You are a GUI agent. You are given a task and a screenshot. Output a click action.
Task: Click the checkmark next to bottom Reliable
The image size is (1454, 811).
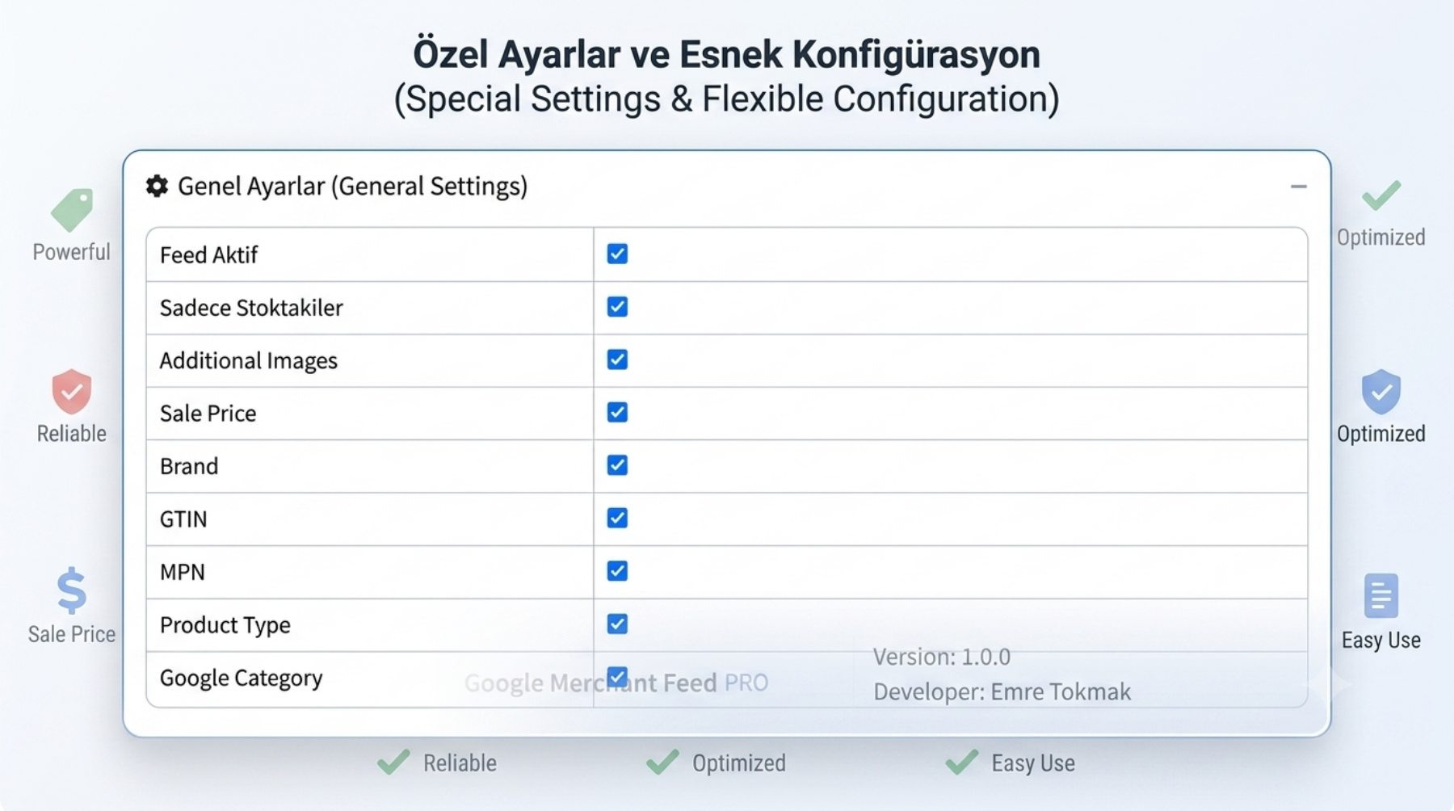pyautogui.click(x=394, y=762)
